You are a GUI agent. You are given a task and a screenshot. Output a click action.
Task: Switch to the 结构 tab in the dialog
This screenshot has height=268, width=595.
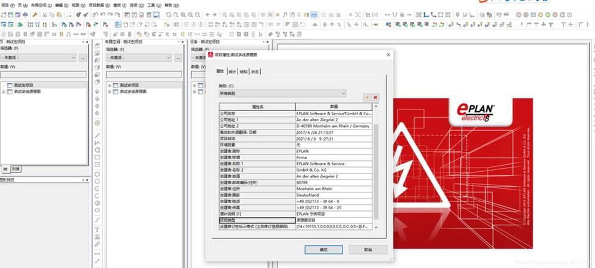pos(244,71)
